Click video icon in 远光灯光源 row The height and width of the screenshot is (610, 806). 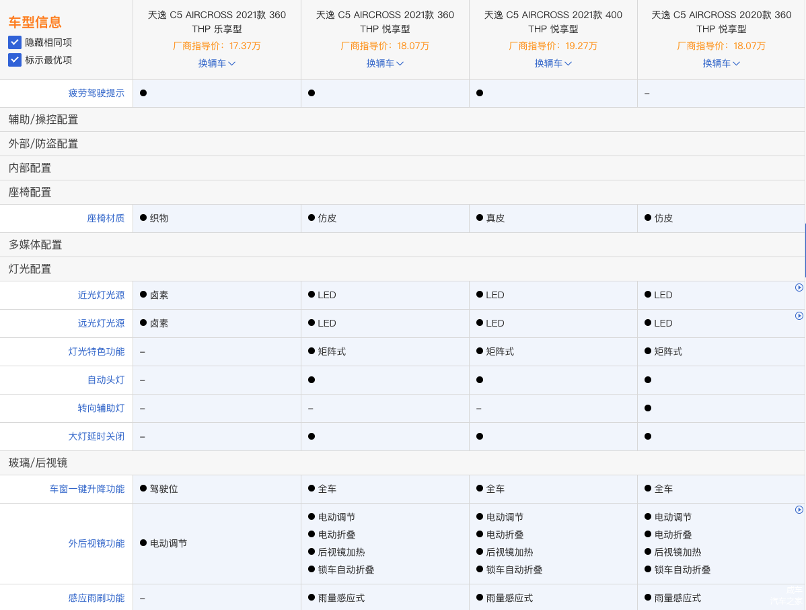[799, 316]
